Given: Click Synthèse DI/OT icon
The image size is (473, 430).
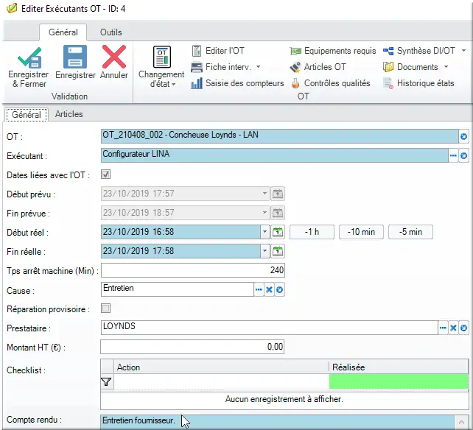Looking at the screenshot, I should (x=388, y=51).
